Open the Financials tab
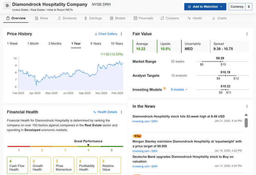256x175 pixels. click(x=143, y=18)
